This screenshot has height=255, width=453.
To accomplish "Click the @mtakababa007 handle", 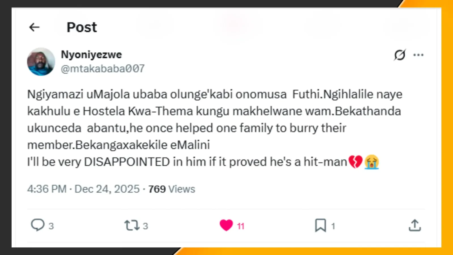I will (103, 69).
